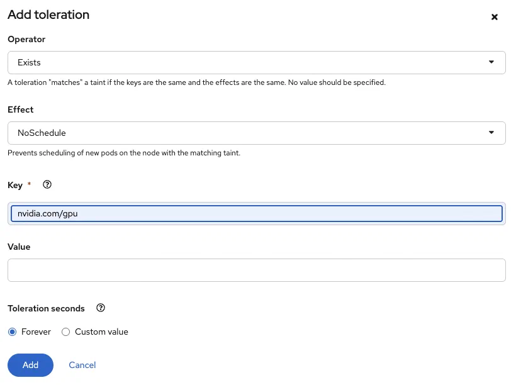Click the "Effect" field label
This screenshot has height=385, width=516.
(x=20, y=109)
